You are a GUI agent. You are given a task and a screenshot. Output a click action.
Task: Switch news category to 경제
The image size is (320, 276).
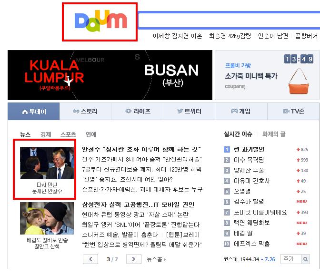click(46, 134)
